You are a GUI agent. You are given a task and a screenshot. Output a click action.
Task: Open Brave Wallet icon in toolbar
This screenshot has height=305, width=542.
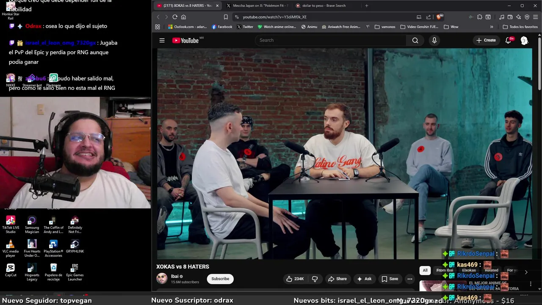coord(510,17)
